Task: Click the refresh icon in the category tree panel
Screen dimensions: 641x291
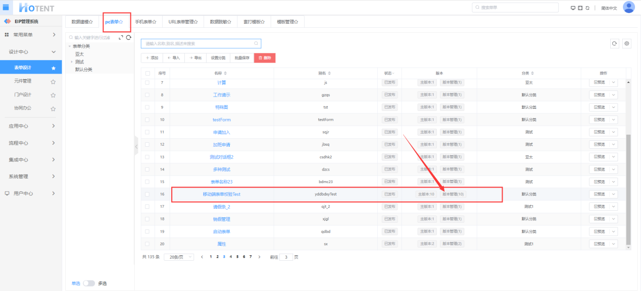Action: [x=128, y=37]
